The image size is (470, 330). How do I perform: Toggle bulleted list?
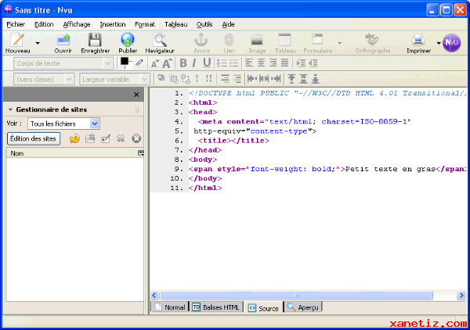[233, 63]
